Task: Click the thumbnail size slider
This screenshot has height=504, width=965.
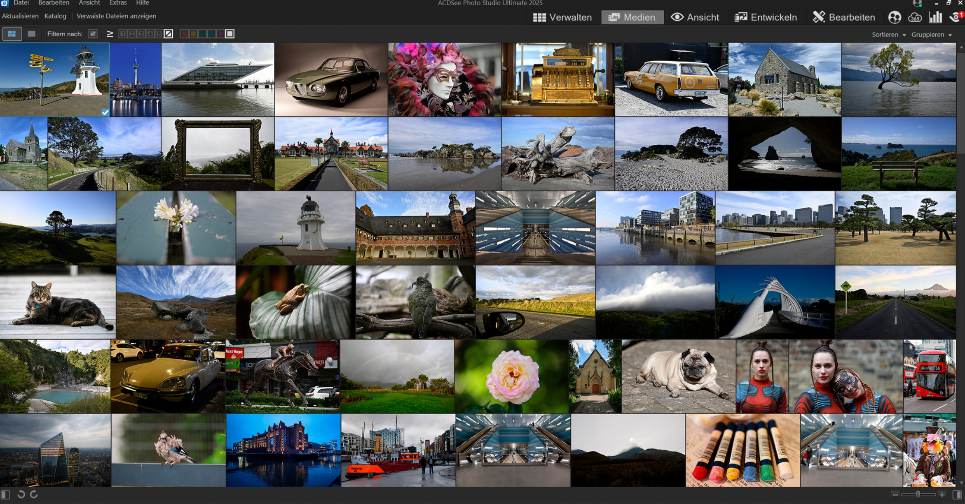Action: [918, 495]
